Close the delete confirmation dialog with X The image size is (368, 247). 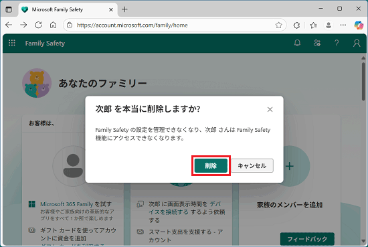pos(270,109)
